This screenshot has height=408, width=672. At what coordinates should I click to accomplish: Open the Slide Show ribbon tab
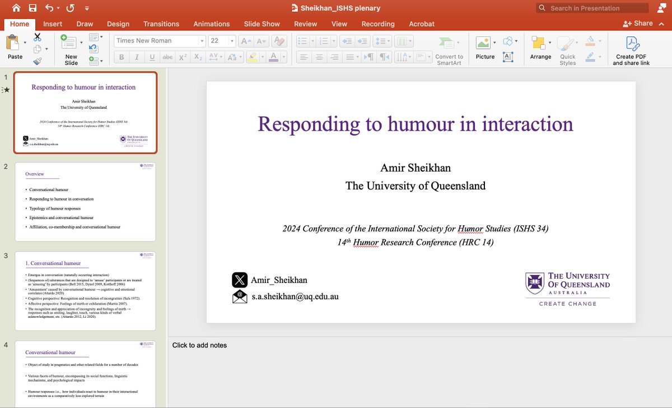[262, 24]
